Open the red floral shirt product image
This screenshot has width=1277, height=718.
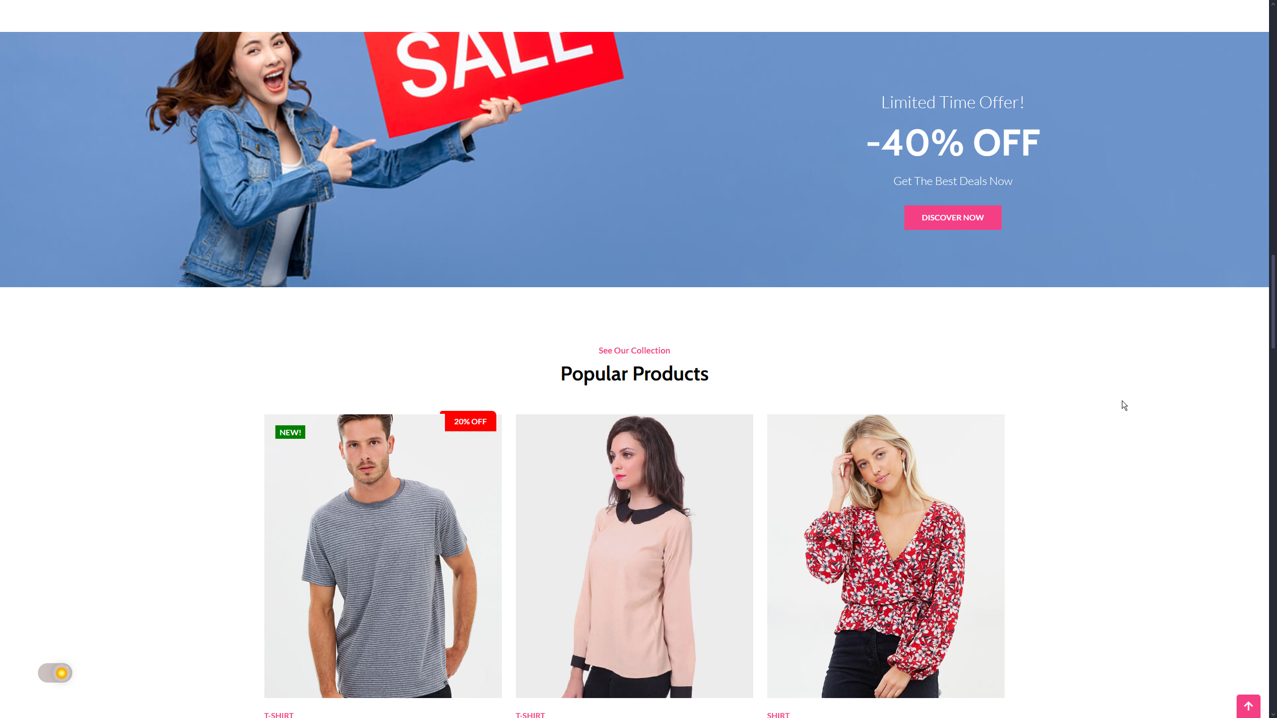point(885,556)
